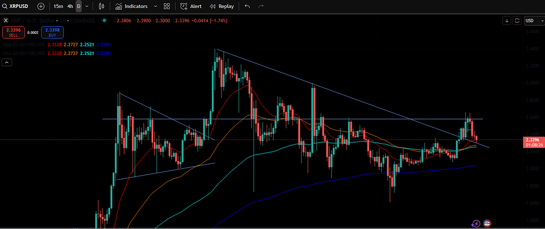Create a new price Alert
545x229 pixels.
point(191,6)
